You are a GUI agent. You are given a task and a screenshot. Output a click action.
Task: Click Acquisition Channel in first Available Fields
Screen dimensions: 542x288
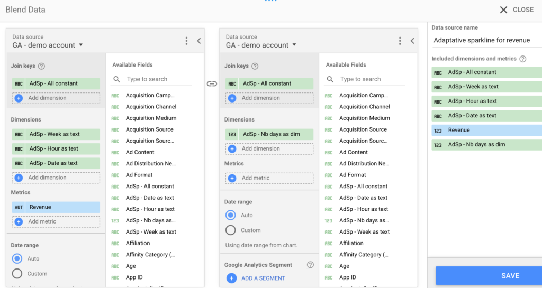(x=151, y=107)
